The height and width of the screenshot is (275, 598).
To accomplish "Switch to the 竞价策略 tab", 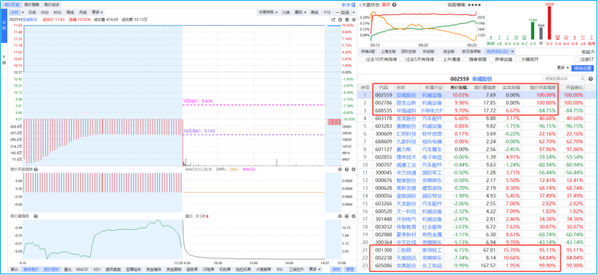I will coord(31,4).
